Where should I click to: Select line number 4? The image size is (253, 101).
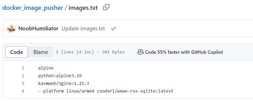(23, 91)
